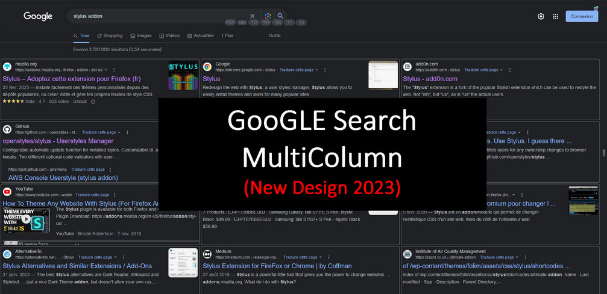Click the Google logo
The width and height of the screenshot is (607, 294).
(38, 16)
